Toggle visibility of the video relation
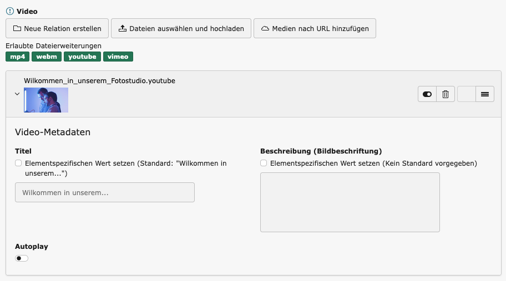This screenshot has height=281, width=506. 427,94
